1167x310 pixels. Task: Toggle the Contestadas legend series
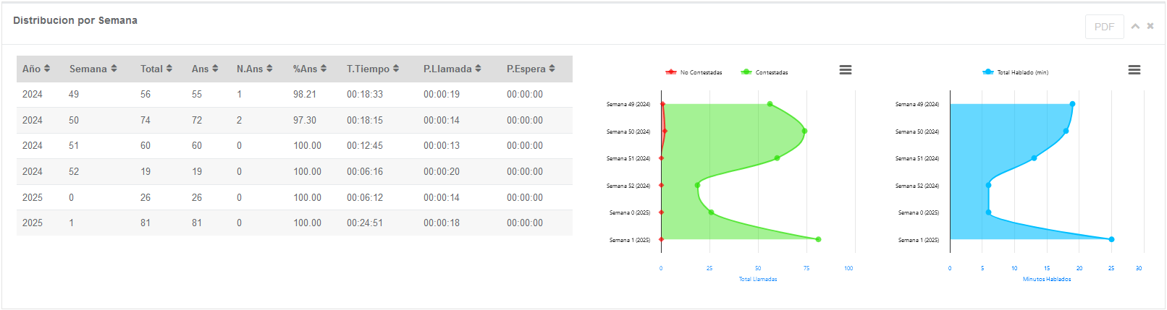tap(765, 72)
